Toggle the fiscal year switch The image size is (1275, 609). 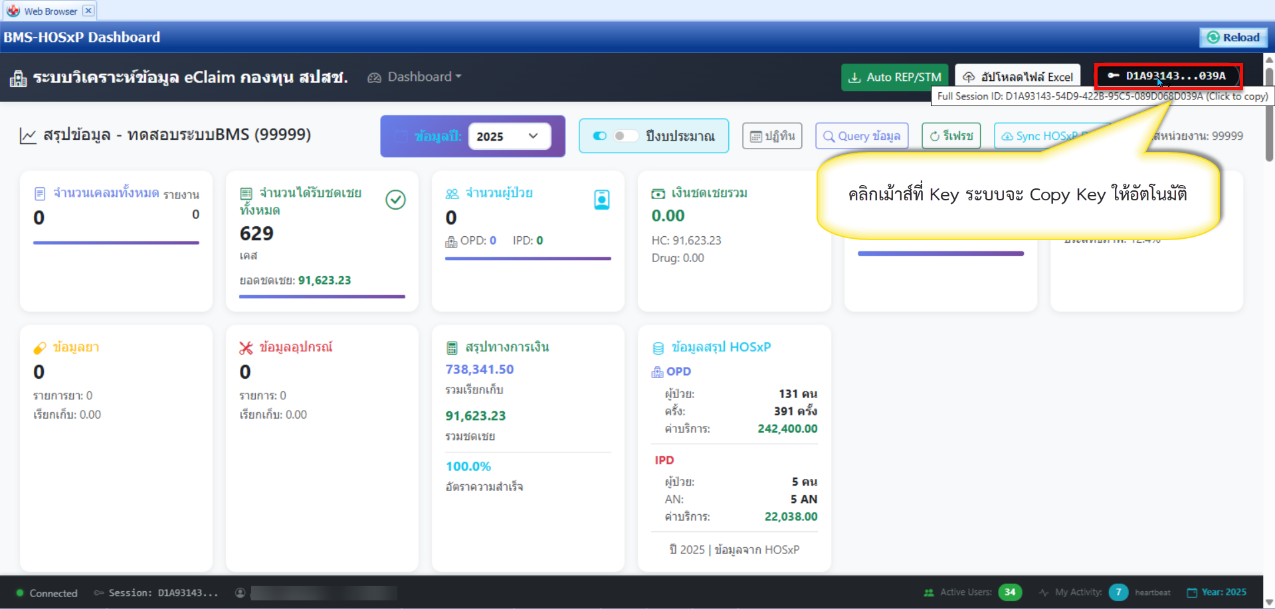[626, 136]
